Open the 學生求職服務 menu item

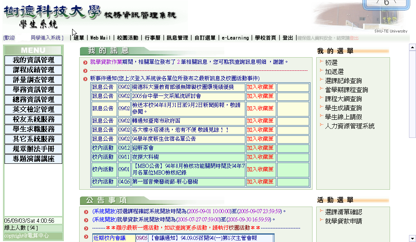(33, 129)
